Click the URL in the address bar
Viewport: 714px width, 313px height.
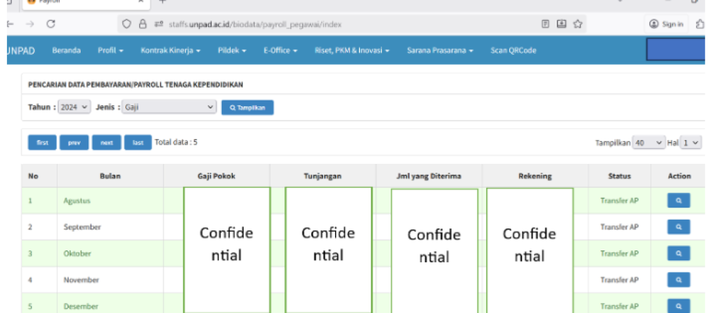[x=254, y=24]
